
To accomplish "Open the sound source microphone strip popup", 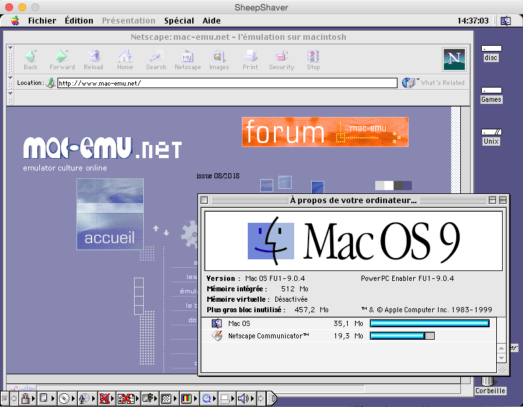I will pyautogui.click(x=88, y=399).
